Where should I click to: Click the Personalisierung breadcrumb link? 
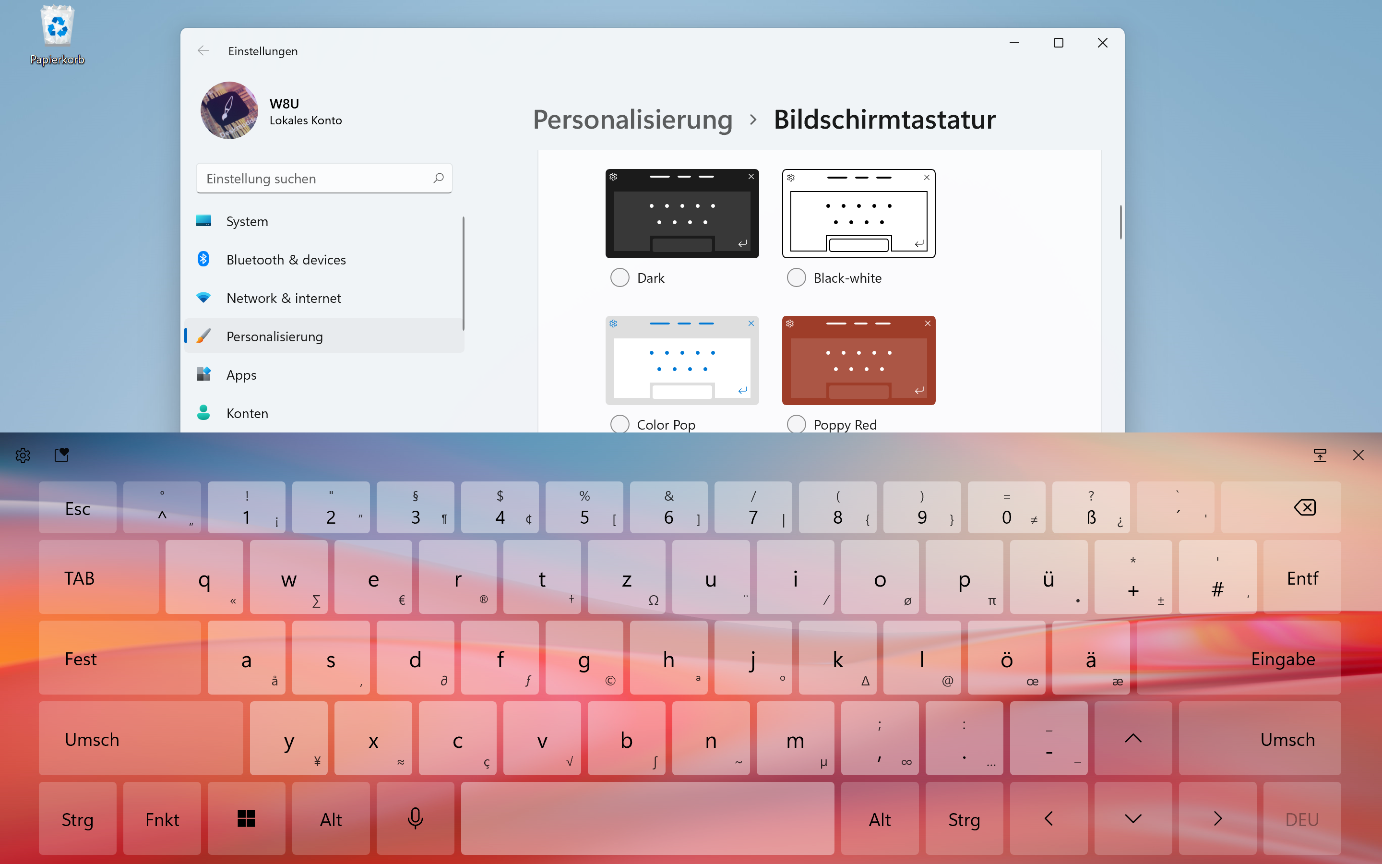tap(632, 120)
